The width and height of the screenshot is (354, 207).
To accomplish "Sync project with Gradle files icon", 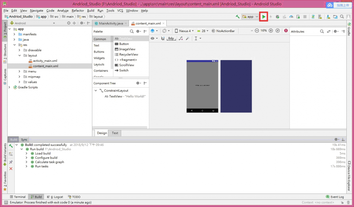I will 313,17.
